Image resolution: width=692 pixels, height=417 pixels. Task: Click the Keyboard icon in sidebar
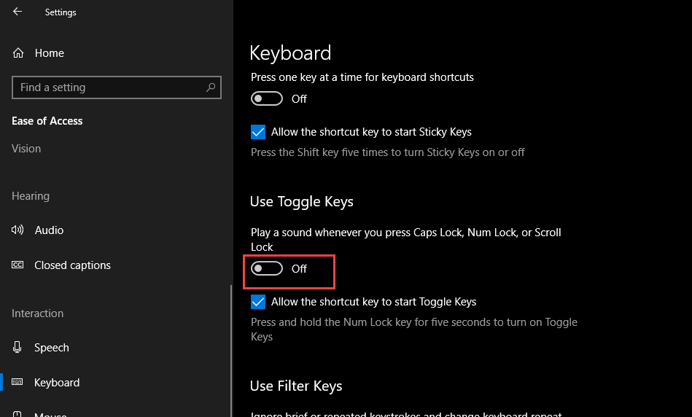pos(18,383)
